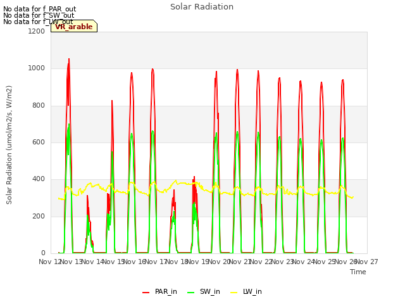Click the 1000 y-axis tick label

37,68
